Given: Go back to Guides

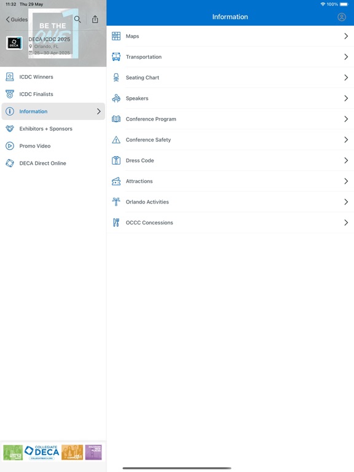Looking at the screenshot, I should [17, 20].
